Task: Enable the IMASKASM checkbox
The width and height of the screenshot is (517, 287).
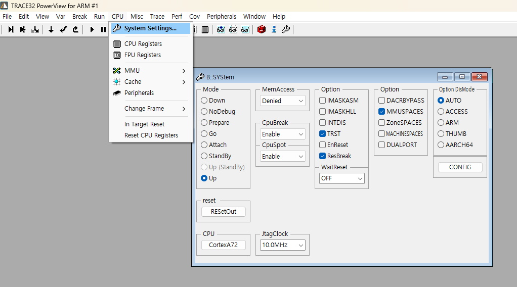Action: point(323,101)
